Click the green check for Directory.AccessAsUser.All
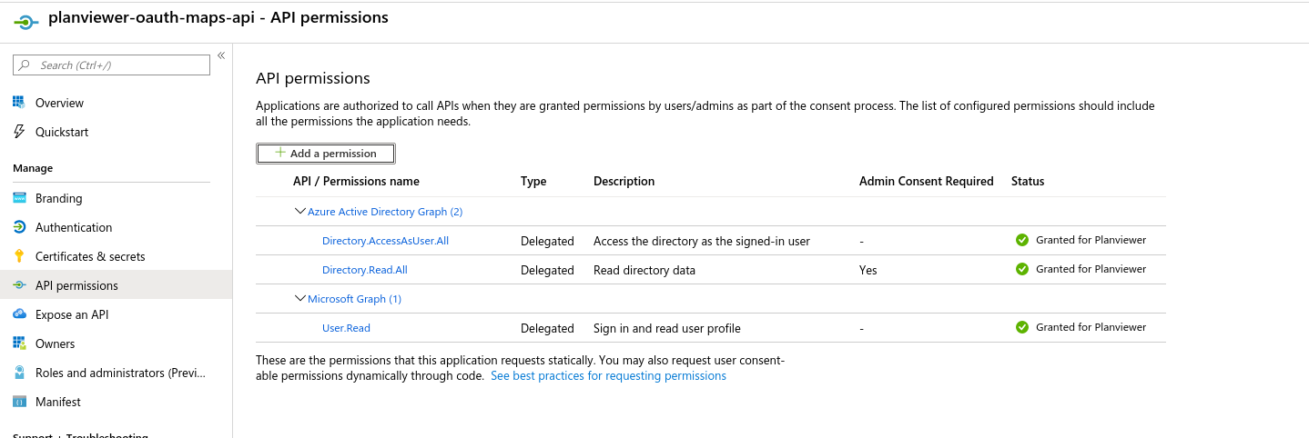Screen dimensions: 1309x438 tap(1022, 240)
